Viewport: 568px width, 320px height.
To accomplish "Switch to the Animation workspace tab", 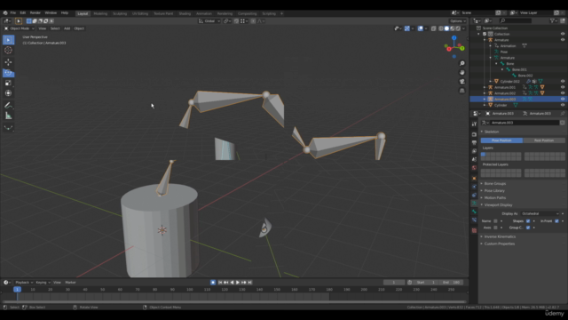I will point(203,13).
